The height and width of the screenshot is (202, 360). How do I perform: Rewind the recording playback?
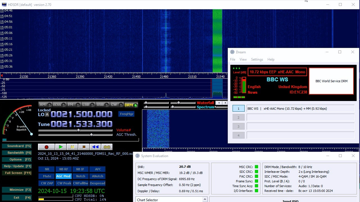(95, 147)
